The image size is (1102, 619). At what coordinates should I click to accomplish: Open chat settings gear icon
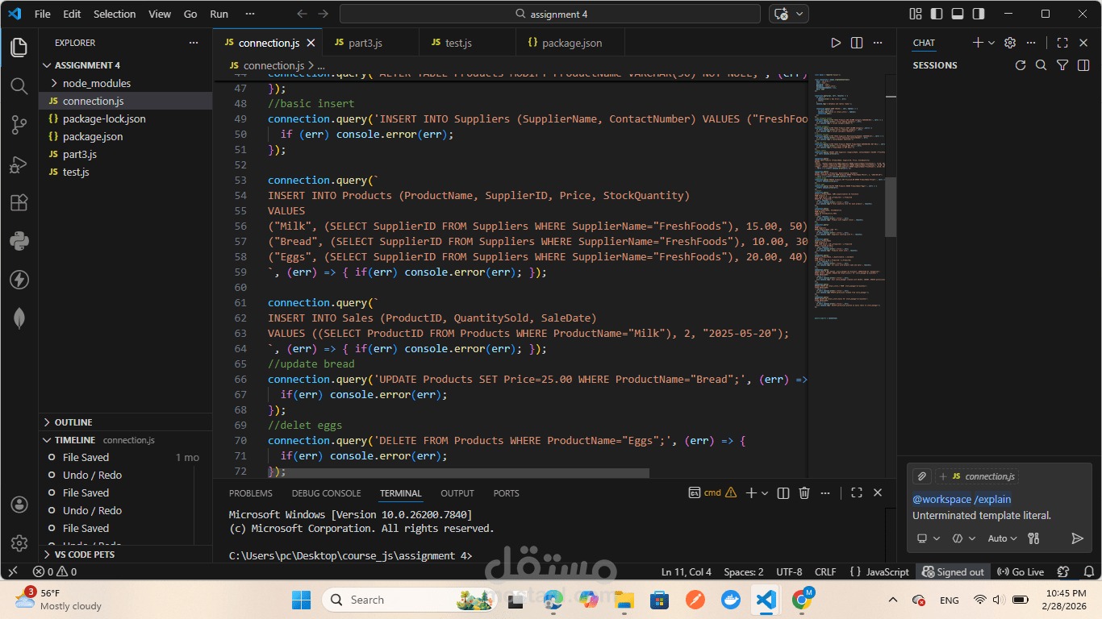(1010, 43)
